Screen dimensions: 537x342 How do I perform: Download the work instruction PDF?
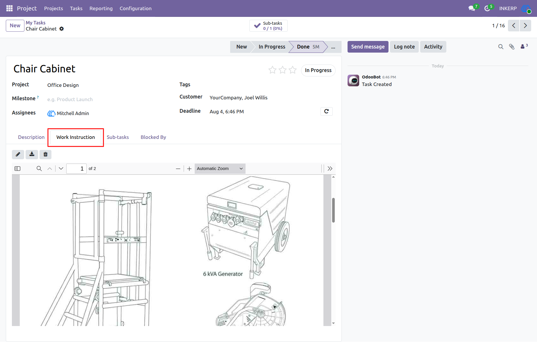pos(32,154)
